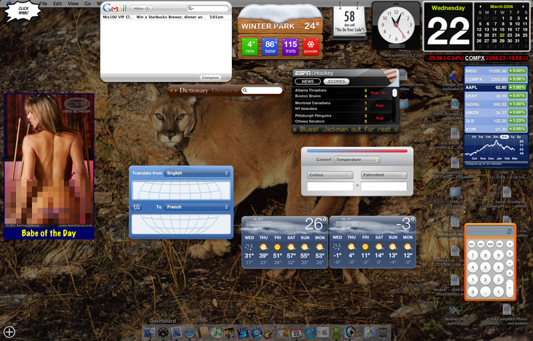Click Inbox (1) button in Gmail widget
Viewport: 533px width, 341px height.
(141, 8)
